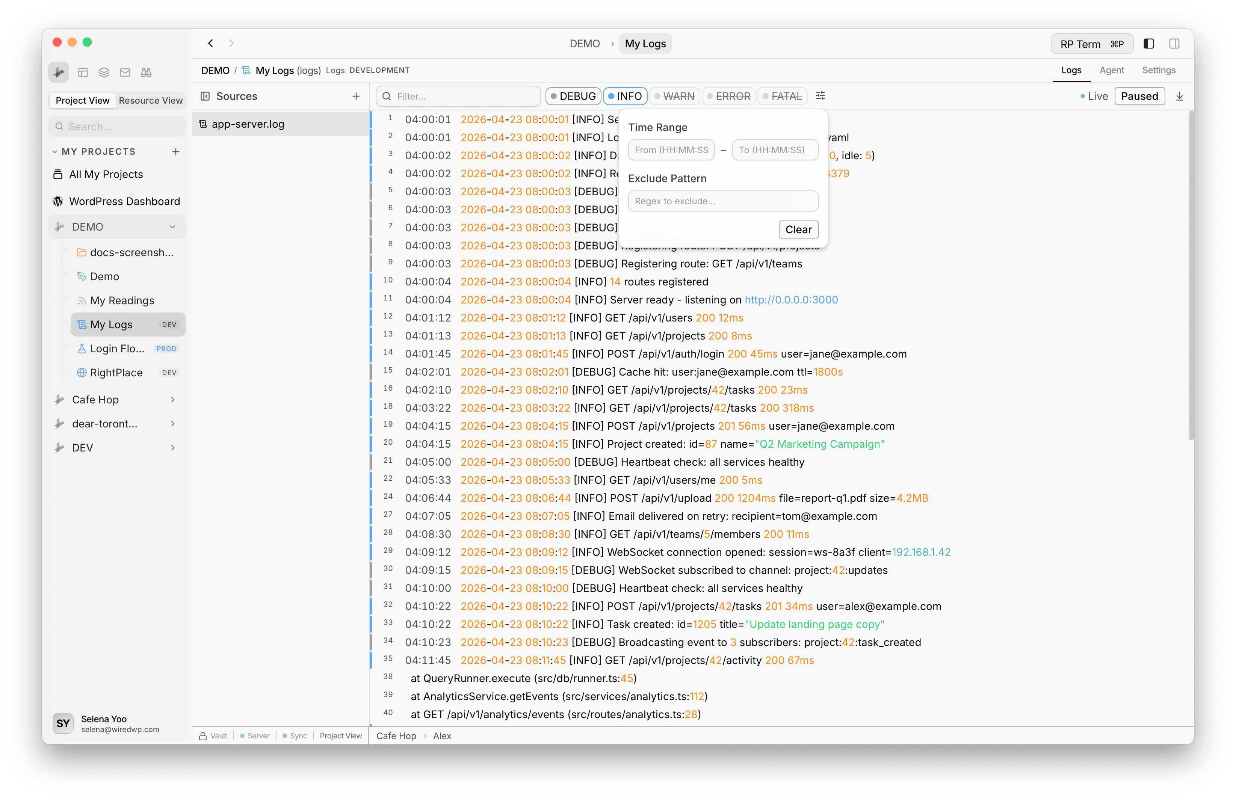1236x800 pixels.
Task: Select the app-server.log source
Action: click(280, 124)
